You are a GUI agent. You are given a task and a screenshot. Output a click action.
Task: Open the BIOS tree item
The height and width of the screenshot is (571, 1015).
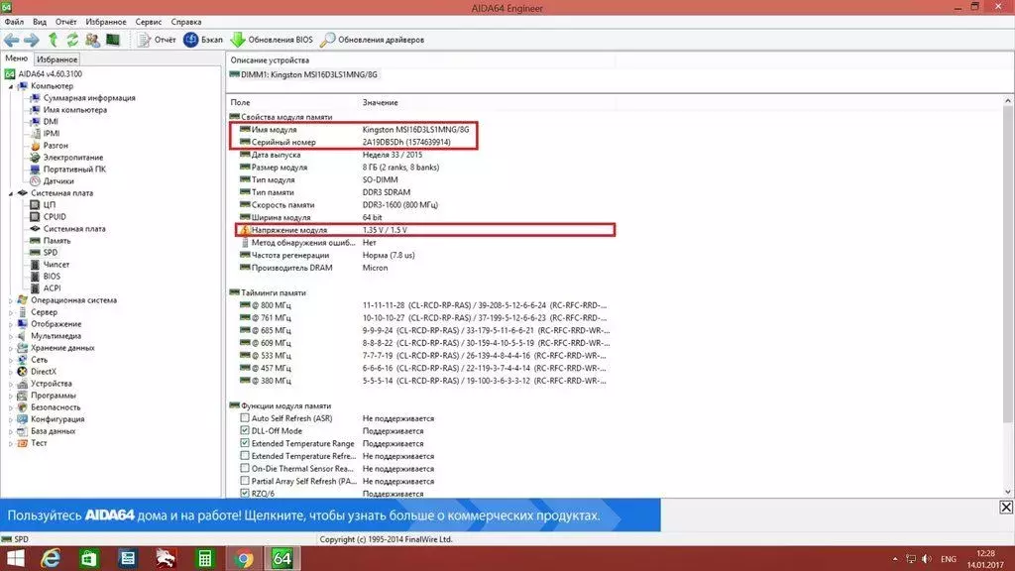[x=52, y=277]
